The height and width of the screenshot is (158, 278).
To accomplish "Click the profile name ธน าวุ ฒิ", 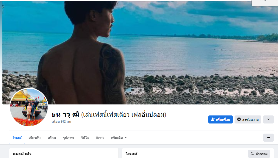I will pos(65,115).
